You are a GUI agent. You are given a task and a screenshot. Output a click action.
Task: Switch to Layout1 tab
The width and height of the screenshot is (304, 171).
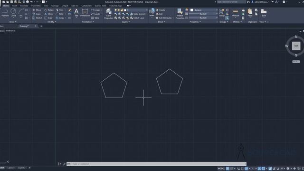(x=11, y=168)
